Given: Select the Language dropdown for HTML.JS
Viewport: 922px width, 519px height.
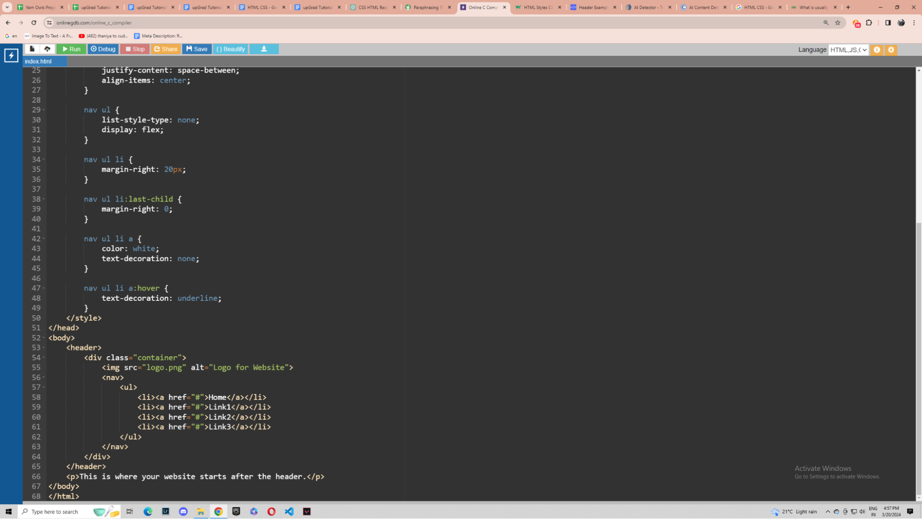Looking at the screenshot, I should [x=848, y=49].
